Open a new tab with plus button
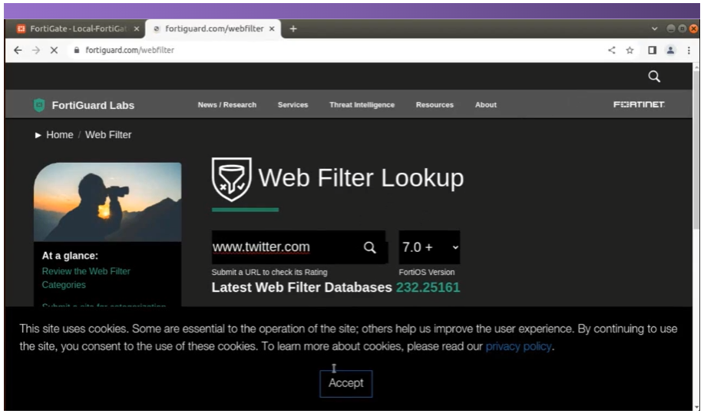 click(293, 28)
